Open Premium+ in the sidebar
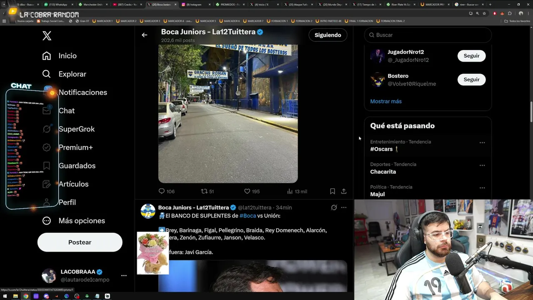The height and width of the screenshot is (300, 533). click(x=67, y=147)
